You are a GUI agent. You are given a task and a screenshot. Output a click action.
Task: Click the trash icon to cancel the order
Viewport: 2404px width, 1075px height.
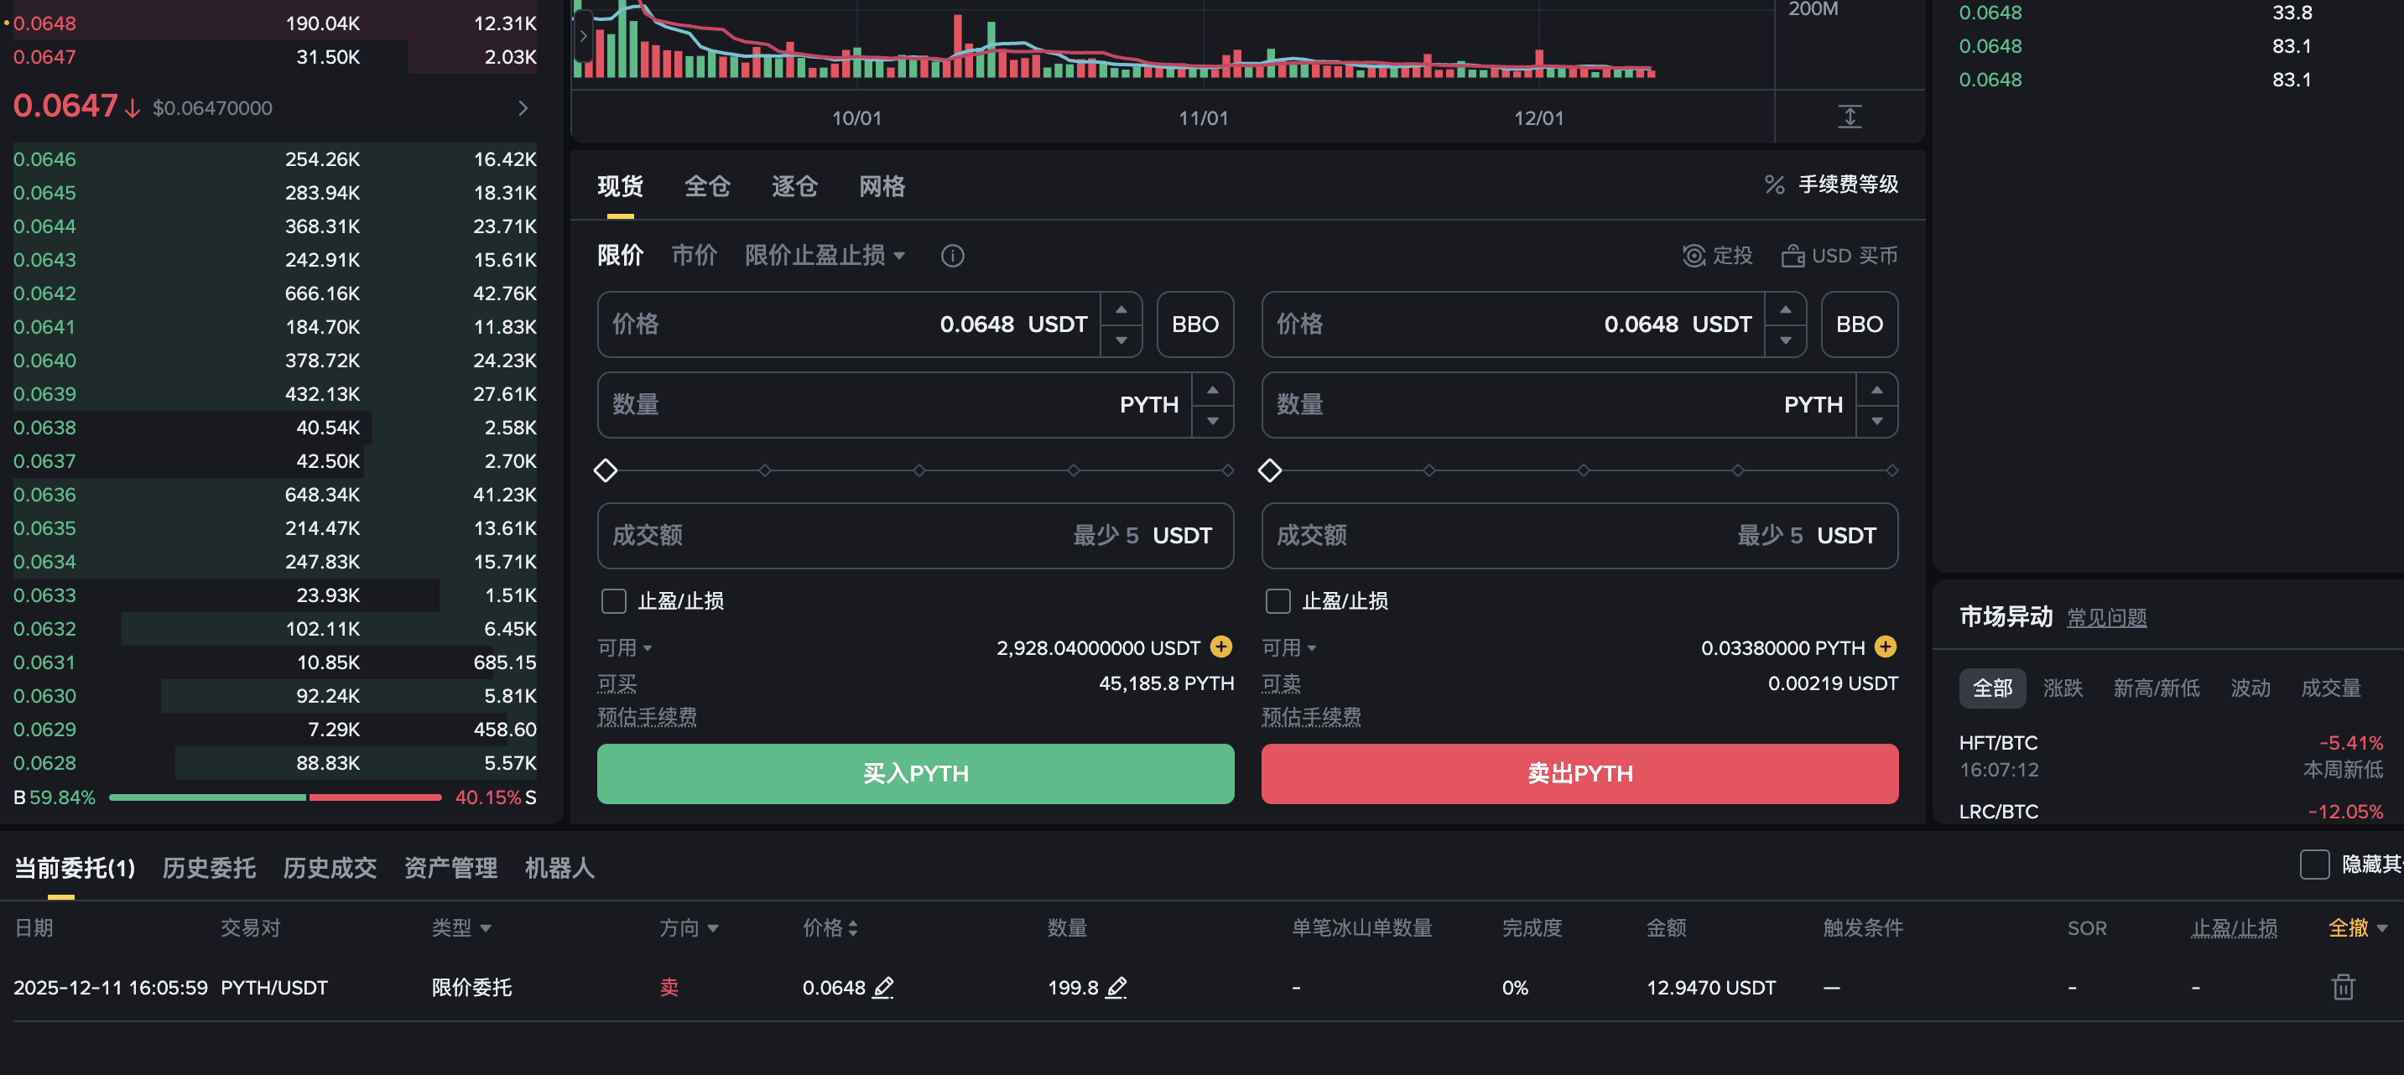click(x=2343, y=986)
